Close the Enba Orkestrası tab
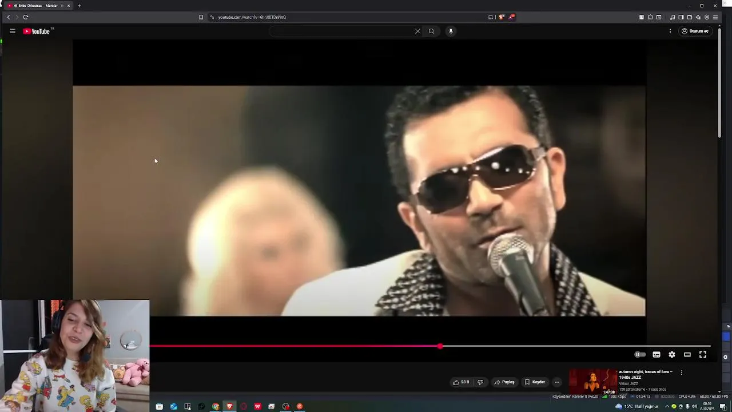This screenshot has width=732, height=412. (69, 6)
